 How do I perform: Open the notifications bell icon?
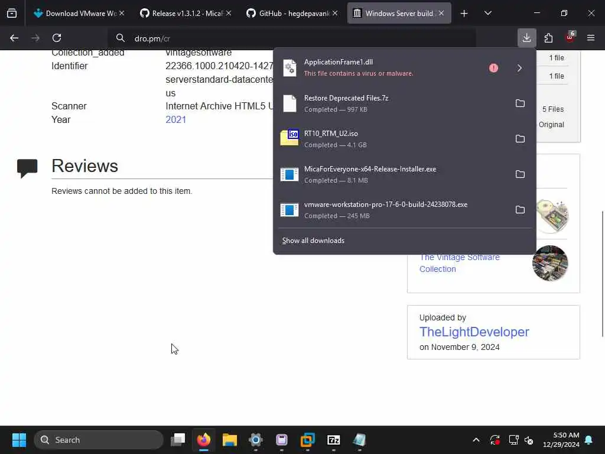(x=589, y=440)
